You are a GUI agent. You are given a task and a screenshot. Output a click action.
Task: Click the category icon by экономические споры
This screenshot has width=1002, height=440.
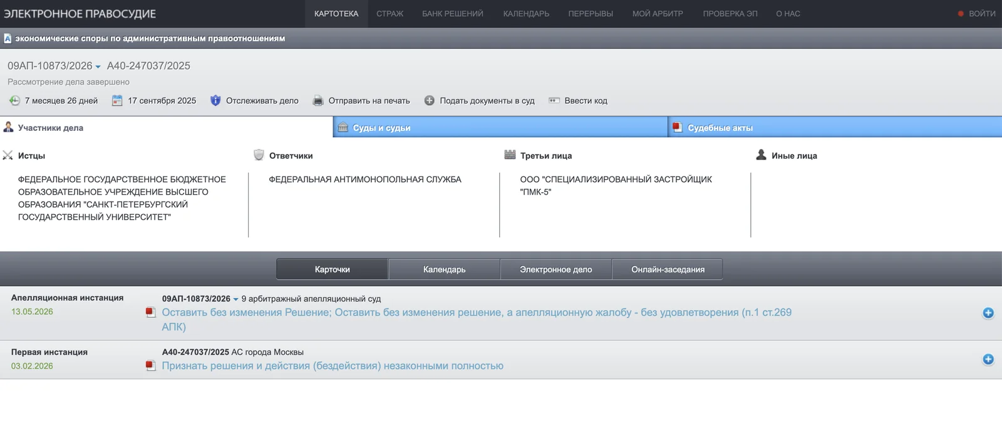[x=8, y=39]
